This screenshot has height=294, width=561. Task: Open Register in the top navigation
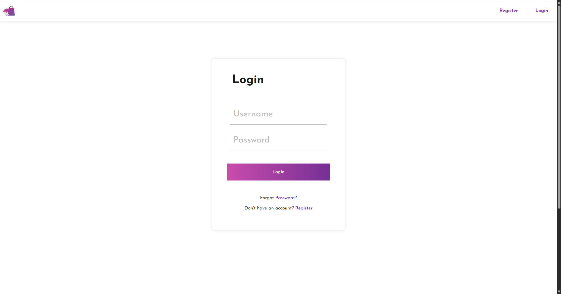pos(508,11)
